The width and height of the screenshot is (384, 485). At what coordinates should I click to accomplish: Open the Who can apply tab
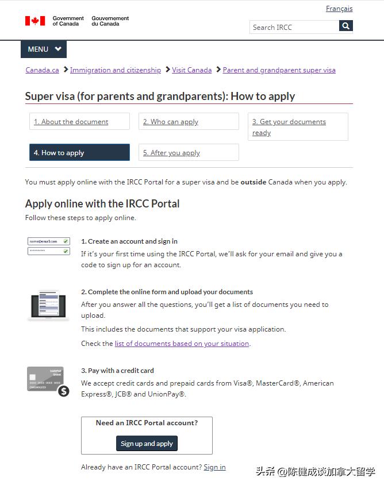(189, 121)
